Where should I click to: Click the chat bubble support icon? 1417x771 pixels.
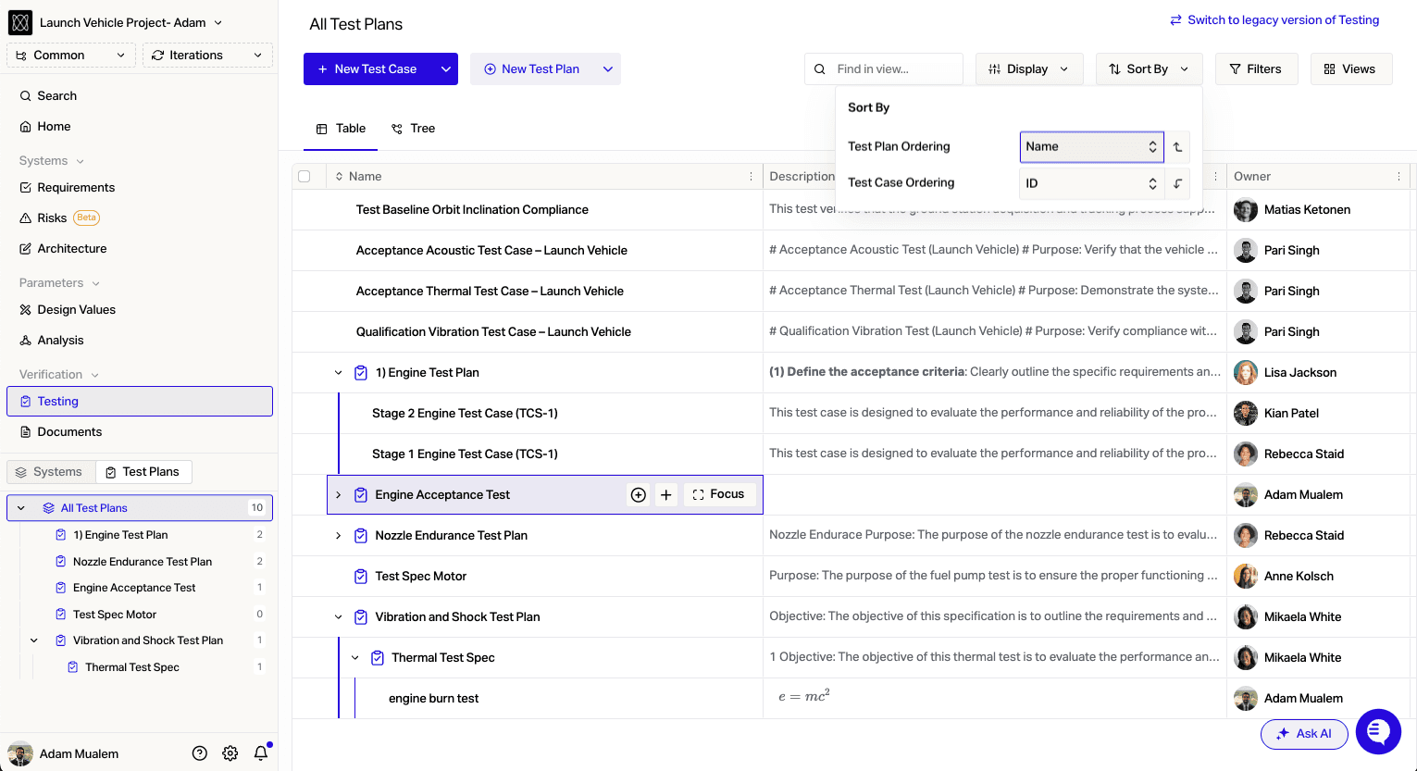1378,731
